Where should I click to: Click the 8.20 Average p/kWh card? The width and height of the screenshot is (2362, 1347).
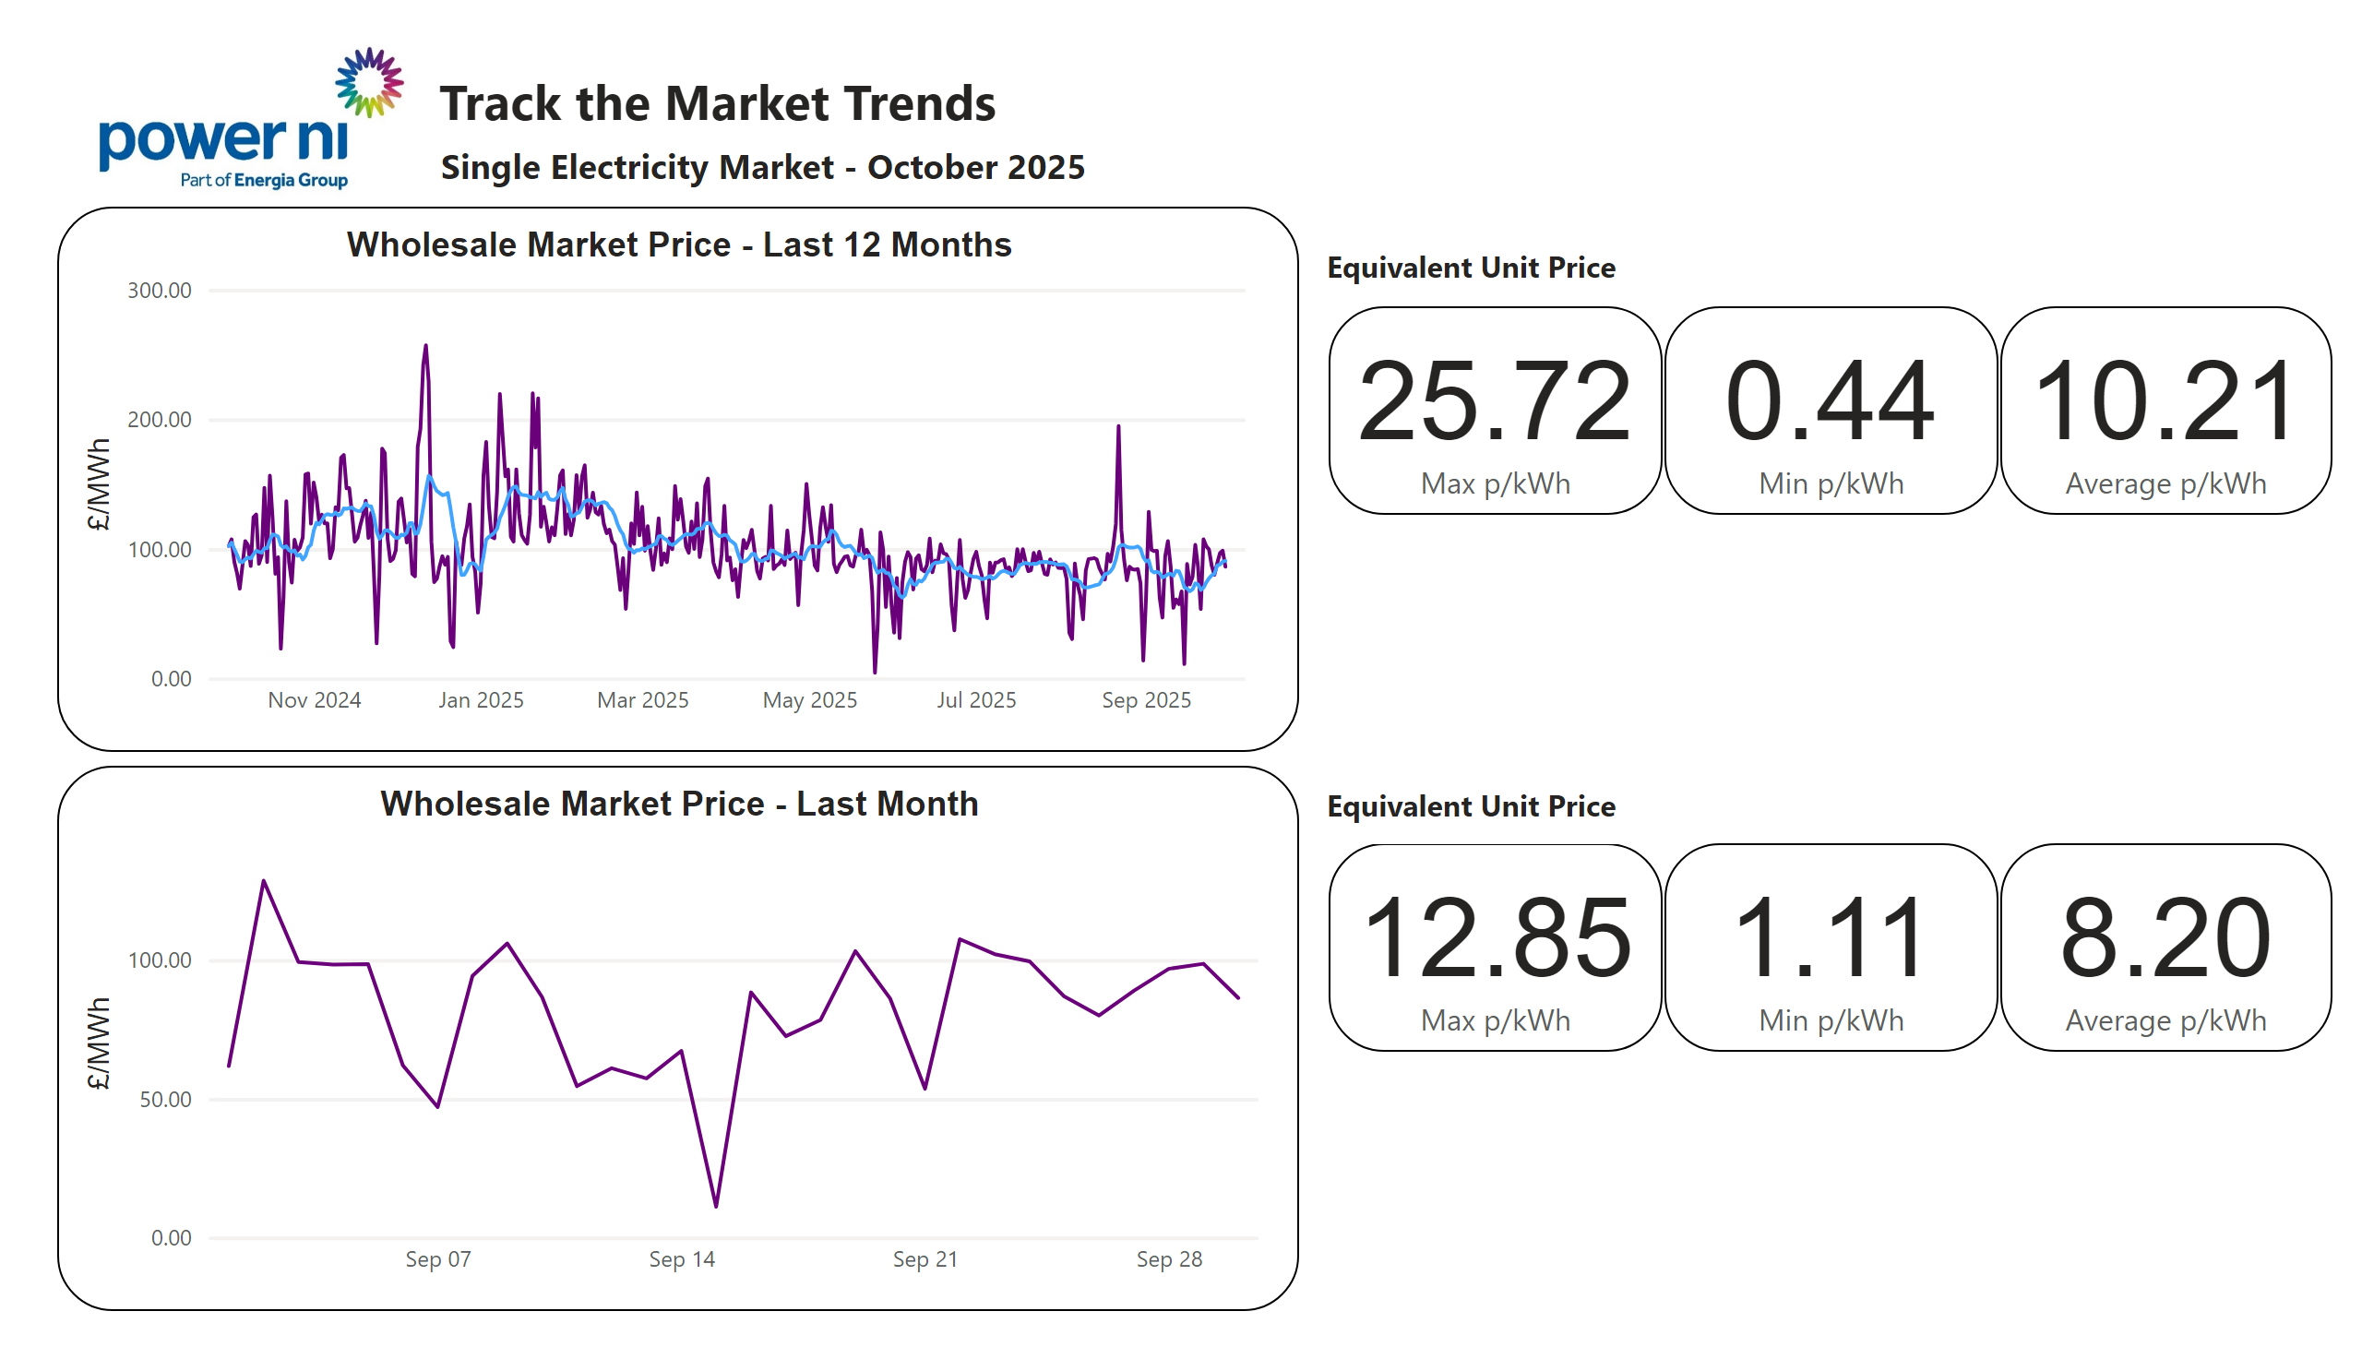(2164, 948)
